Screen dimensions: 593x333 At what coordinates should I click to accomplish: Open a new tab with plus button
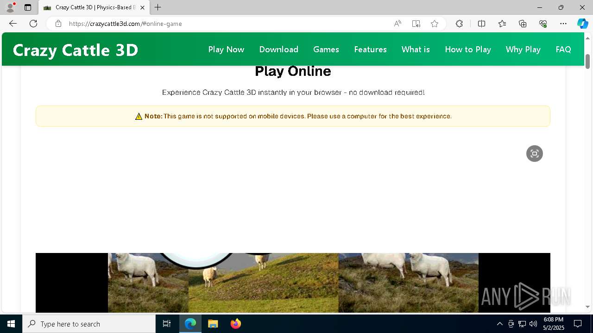(158, 7)
